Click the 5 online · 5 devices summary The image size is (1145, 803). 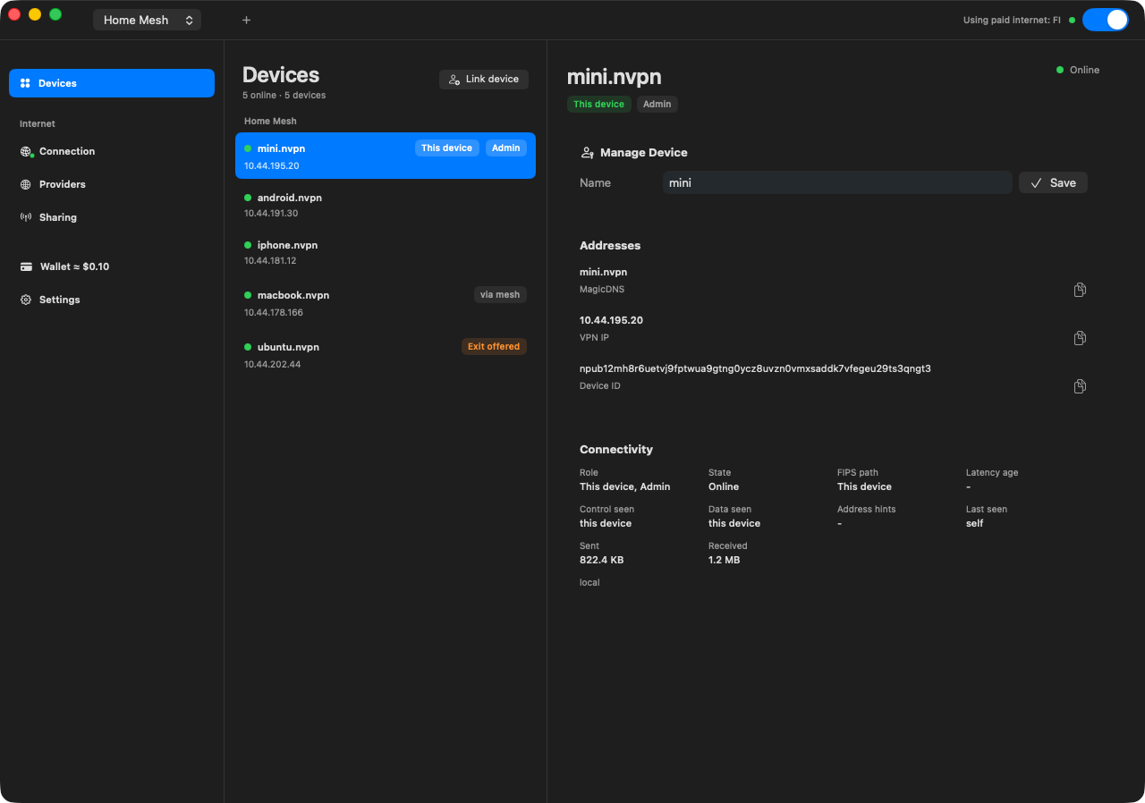284,95
